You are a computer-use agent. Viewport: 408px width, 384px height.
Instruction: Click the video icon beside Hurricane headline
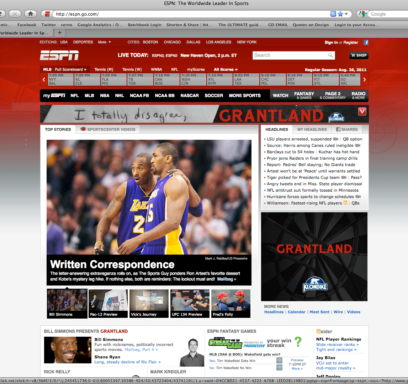pos(358,197)
